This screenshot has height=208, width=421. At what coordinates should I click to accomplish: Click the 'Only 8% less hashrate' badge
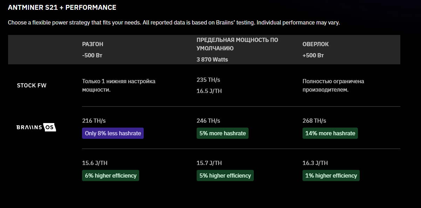pos(113,133)
